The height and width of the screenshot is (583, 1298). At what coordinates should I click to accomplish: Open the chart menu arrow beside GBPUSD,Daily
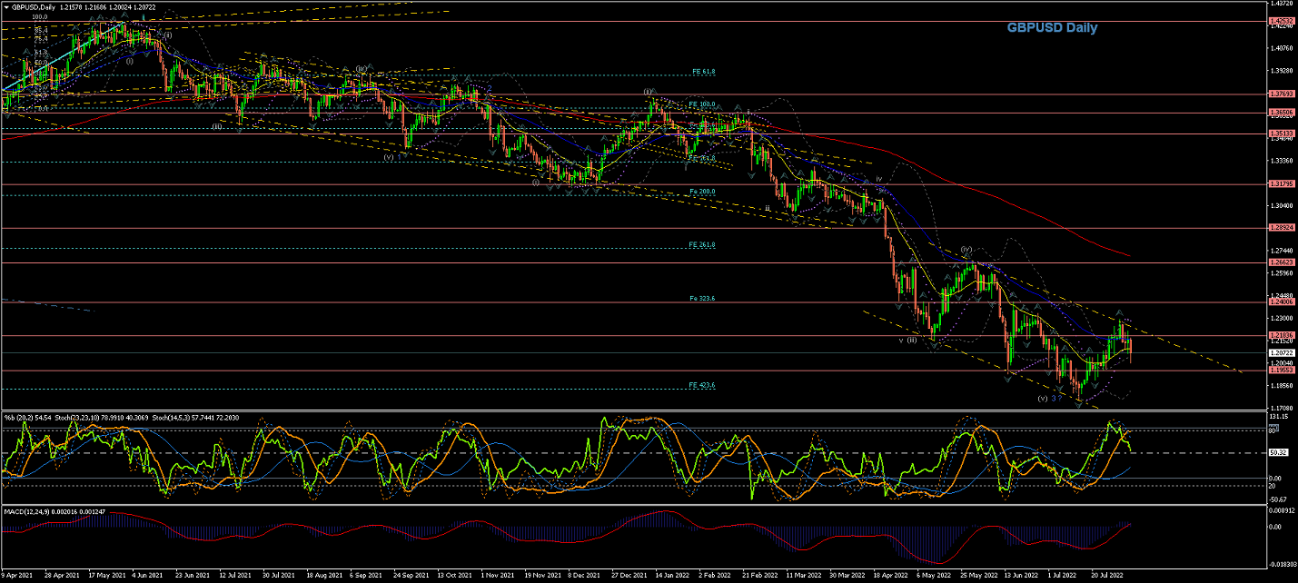tap(5, 7)
